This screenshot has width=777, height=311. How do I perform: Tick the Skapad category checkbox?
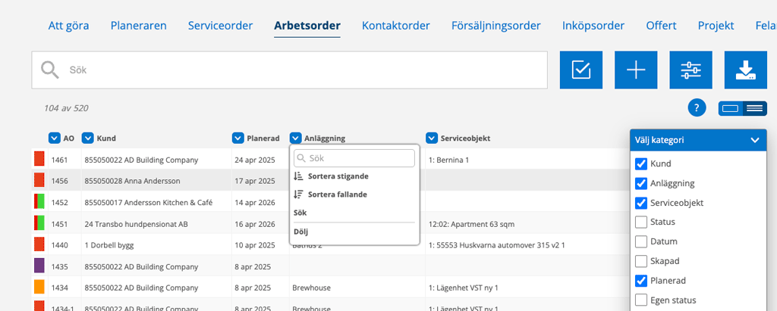click(x=641, y=261)
